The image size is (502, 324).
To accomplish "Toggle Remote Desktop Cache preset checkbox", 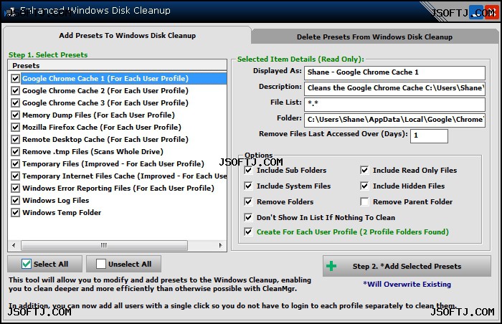I will tap(15, 139).
